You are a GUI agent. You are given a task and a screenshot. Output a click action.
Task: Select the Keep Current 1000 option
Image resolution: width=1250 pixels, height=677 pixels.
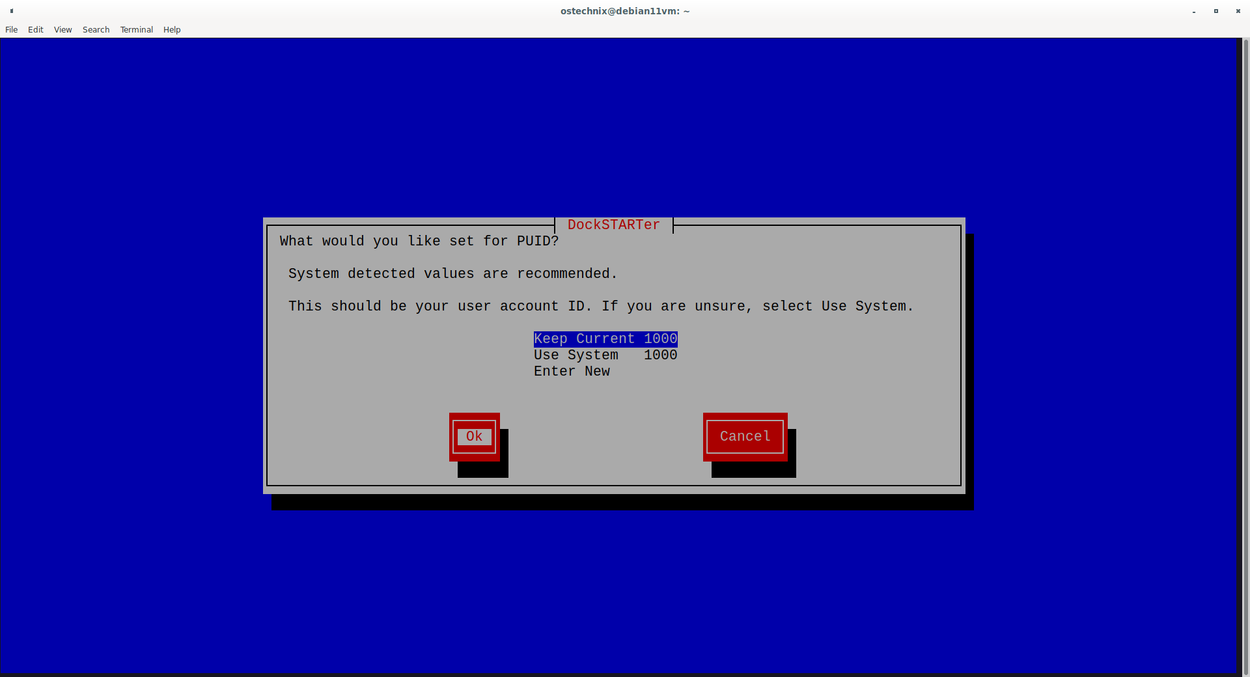tap(605, 339)
